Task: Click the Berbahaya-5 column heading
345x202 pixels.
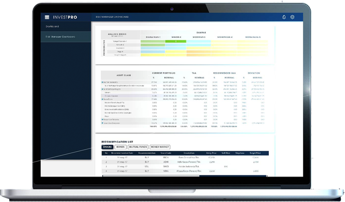Action: tap(253, 37)
